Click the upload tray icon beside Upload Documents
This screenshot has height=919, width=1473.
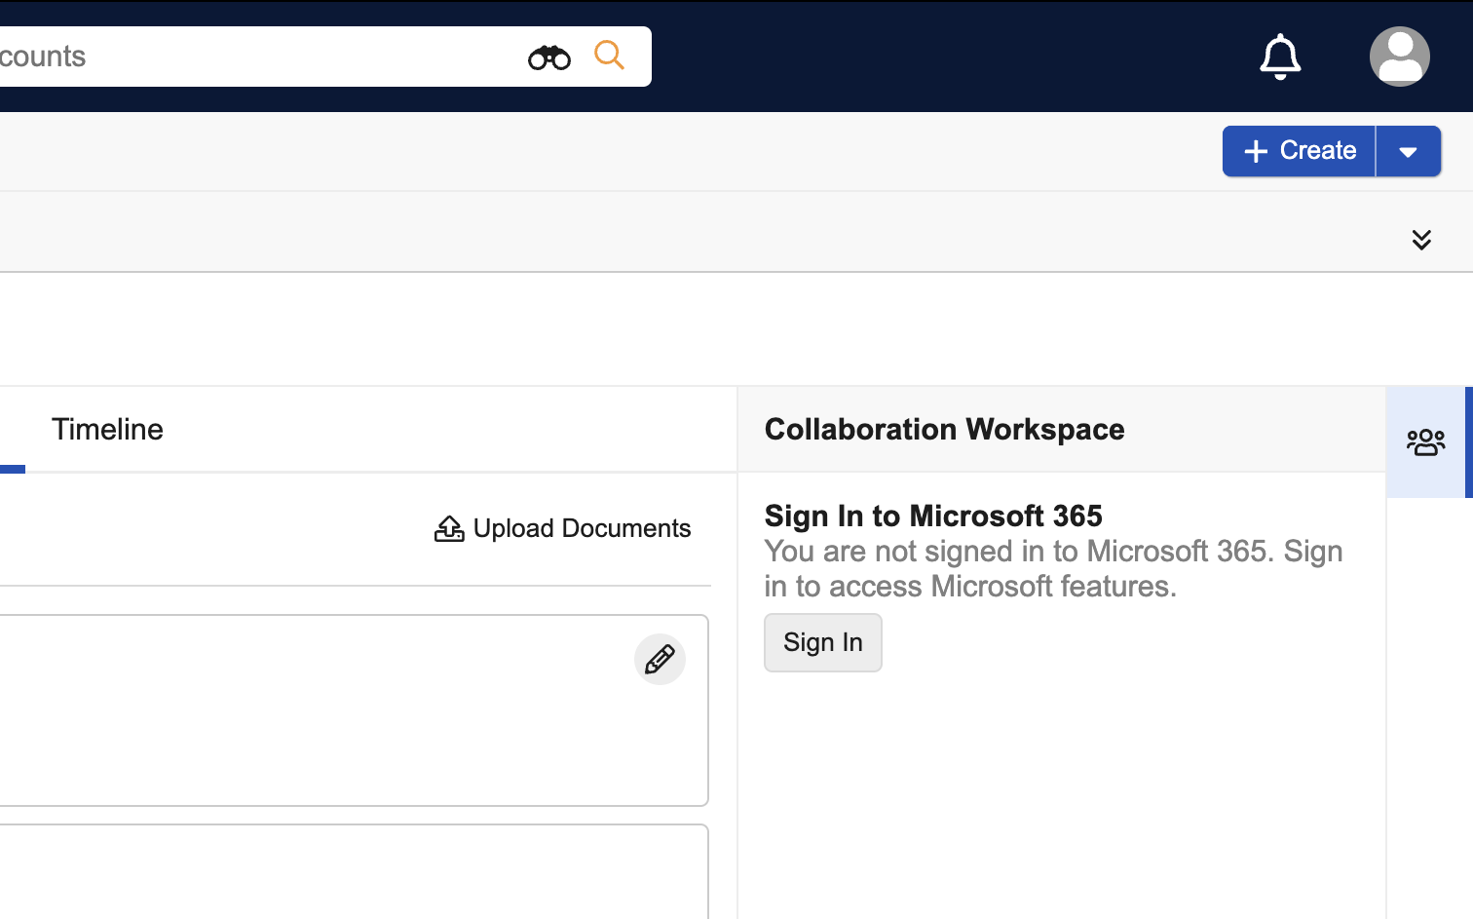point(449,528)
